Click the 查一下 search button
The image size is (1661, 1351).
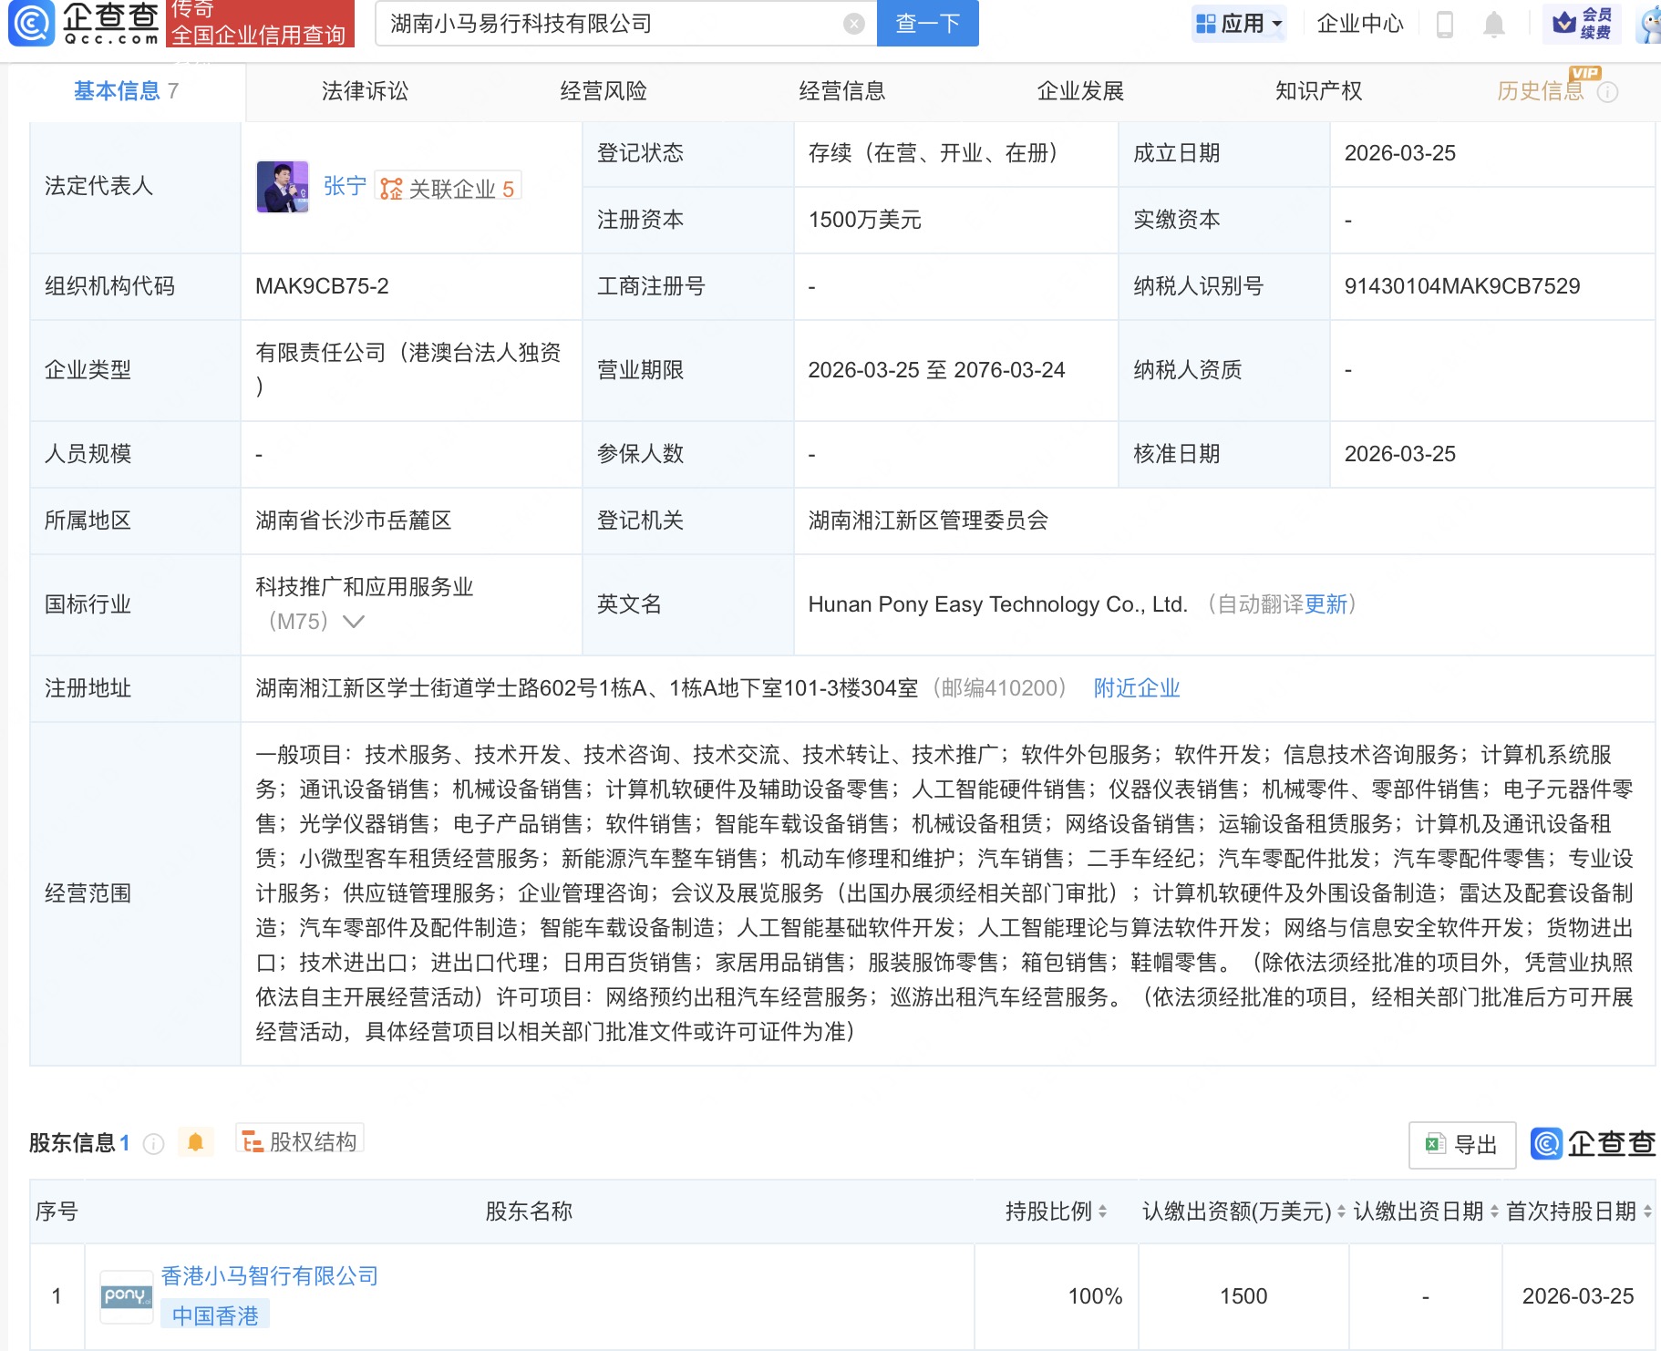click(x=926, y=23)
